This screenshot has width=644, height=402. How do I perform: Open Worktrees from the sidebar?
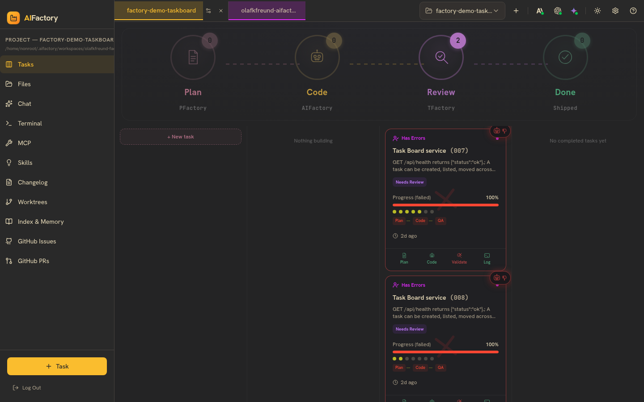pos(57,202)
